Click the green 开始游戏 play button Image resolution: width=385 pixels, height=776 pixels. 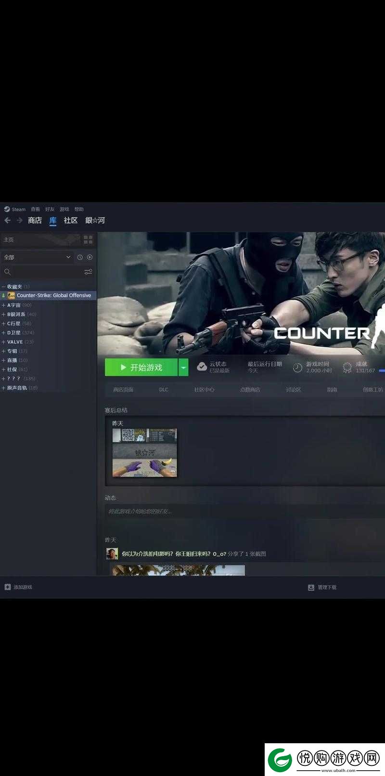[x=141, y=368]
